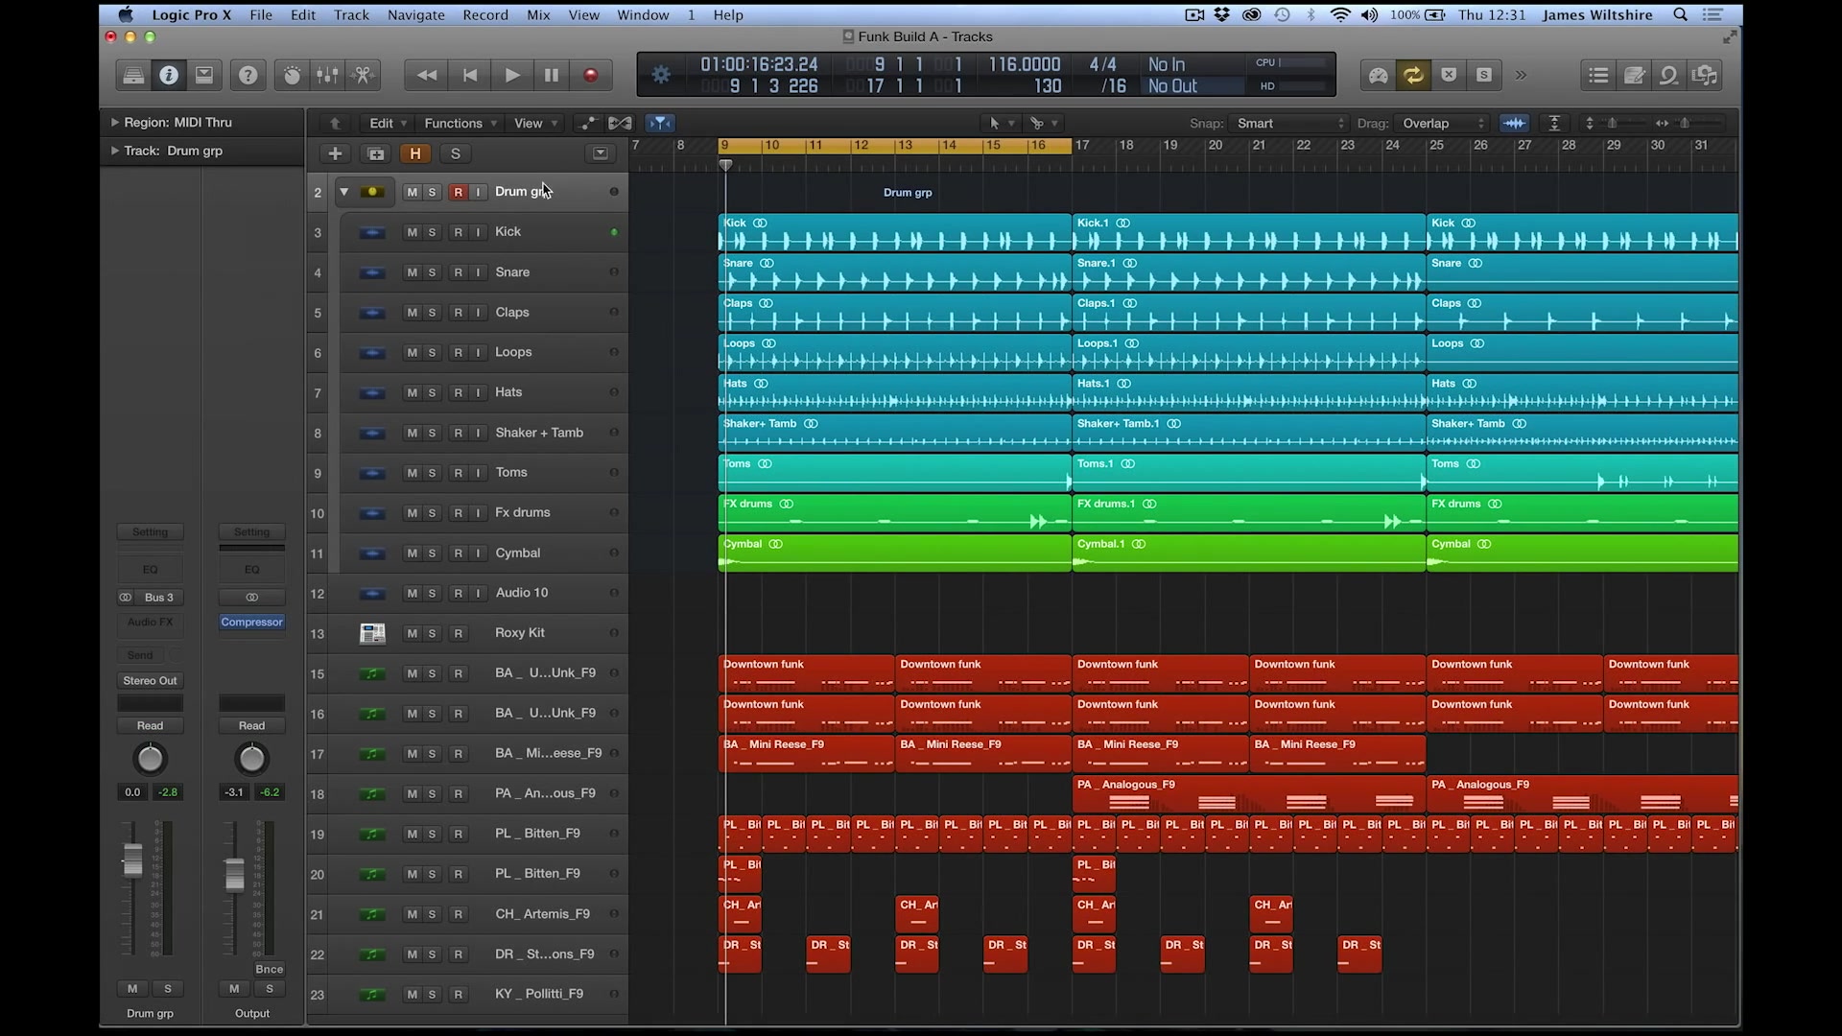Expand the Region: MIDI Thru section
The image size is (1842, 1036).
pyautogui.click(x=115, y=123)
